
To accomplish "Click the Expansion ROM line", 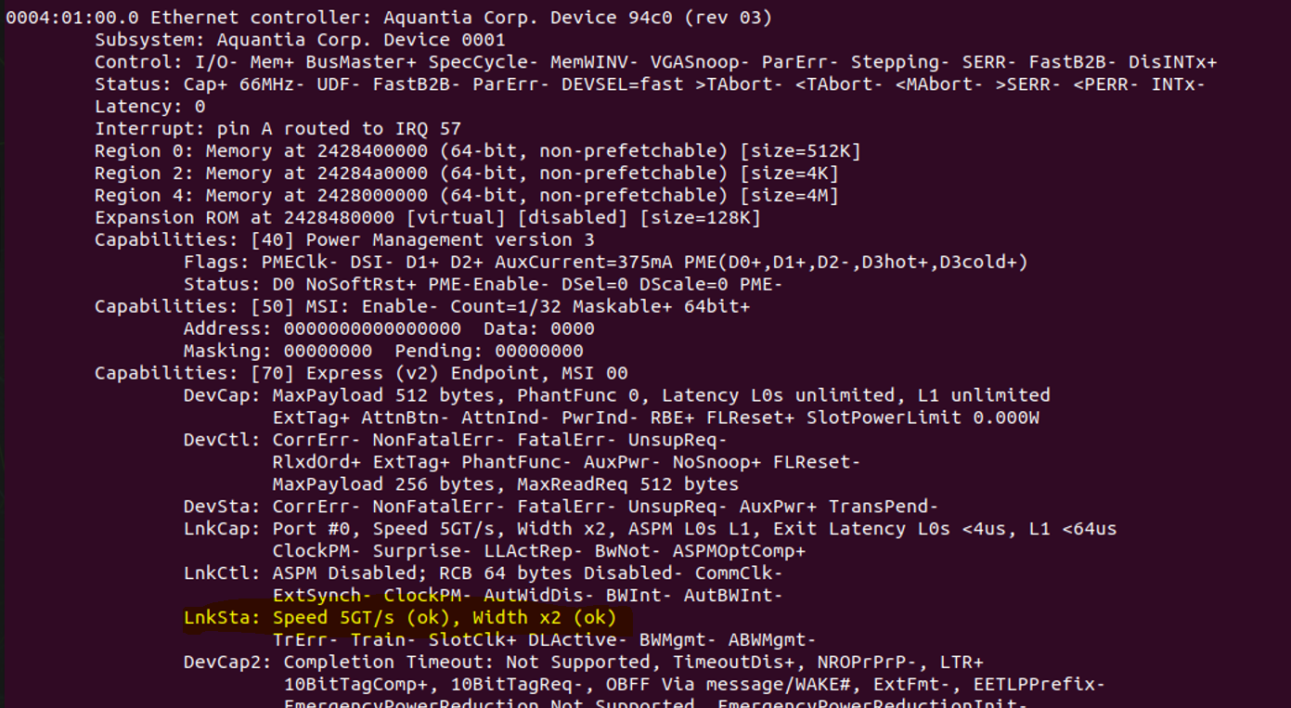I will click(x=427, y=218).
